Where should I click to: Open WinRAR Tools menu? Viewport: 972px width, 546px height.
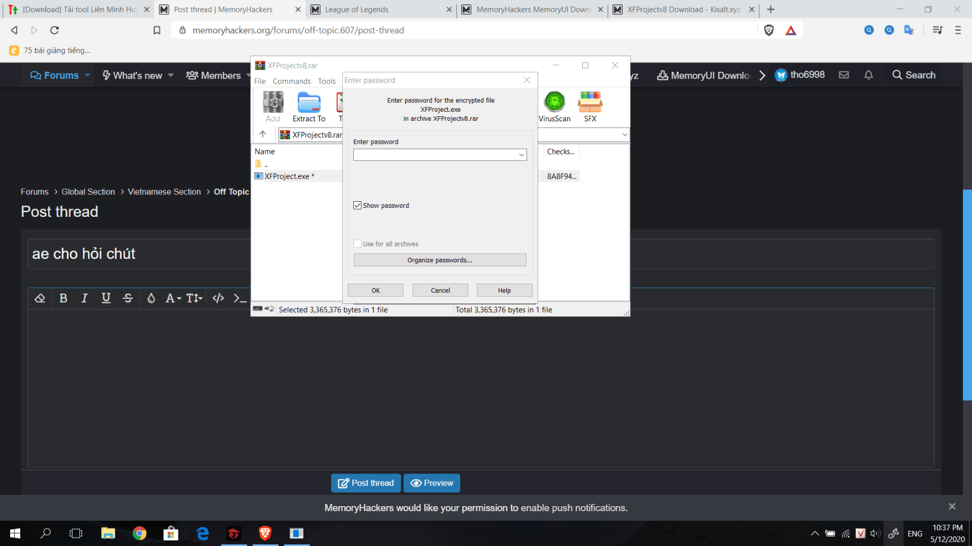coord(327,81)
